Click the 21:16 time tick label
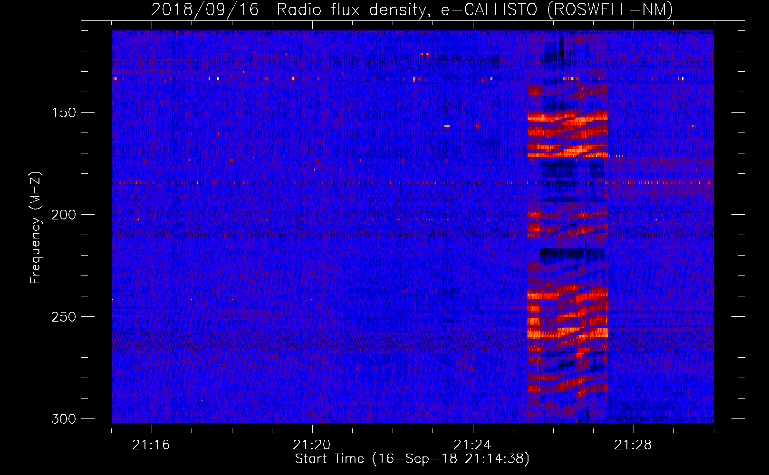 (x=151, y=445)
